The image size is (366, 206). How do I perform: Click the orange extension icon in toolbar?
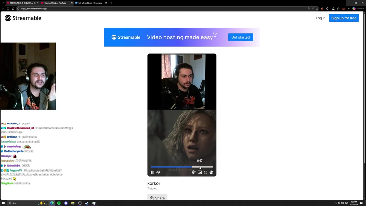(323, 9)
